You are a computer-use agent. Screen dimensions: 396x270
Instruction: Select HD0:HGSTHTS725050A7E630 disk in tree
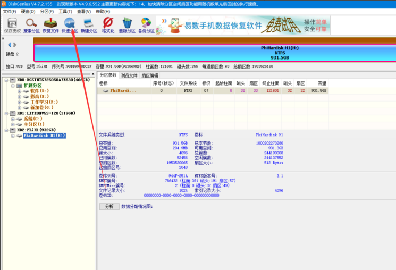click(53, 80)
